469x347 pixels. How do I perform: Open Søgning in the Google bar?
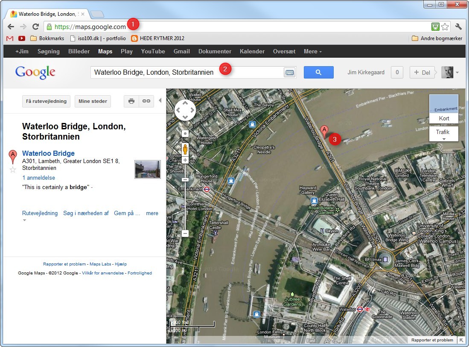tap(49, 52)
